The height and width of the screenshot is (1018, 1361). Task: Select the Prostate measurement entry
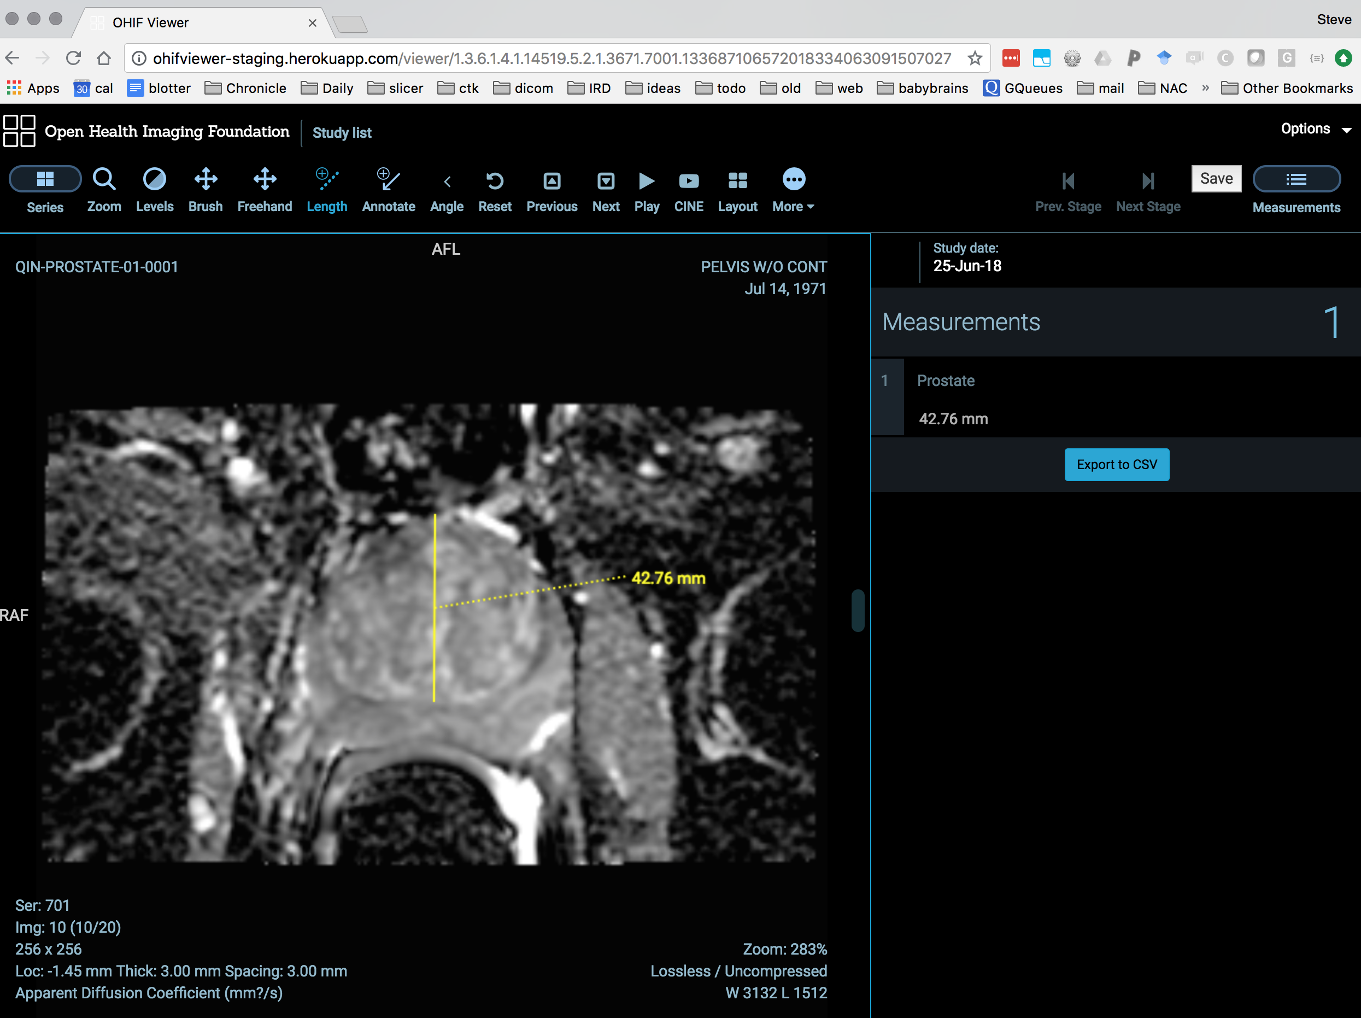click(946, 381)
